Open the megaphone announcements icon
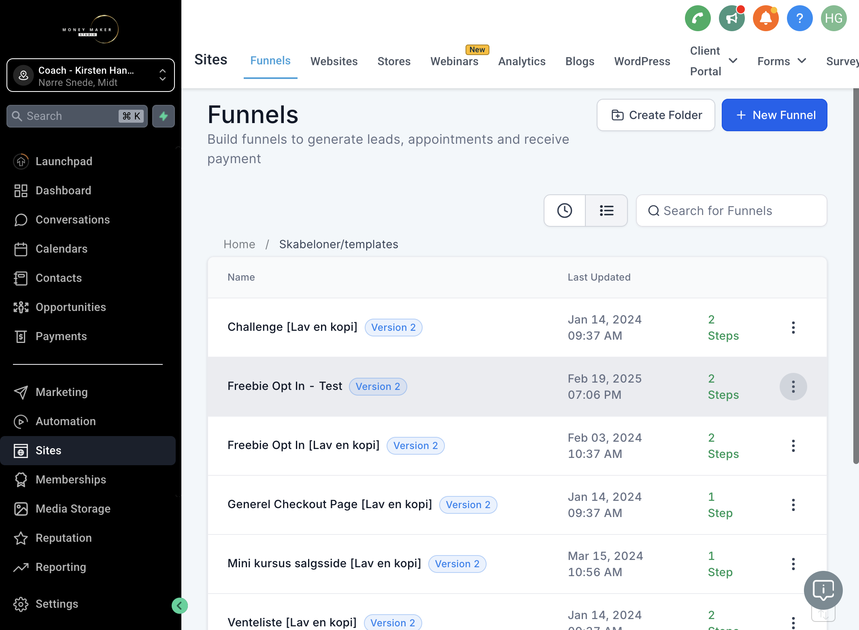 pos(731,18)
